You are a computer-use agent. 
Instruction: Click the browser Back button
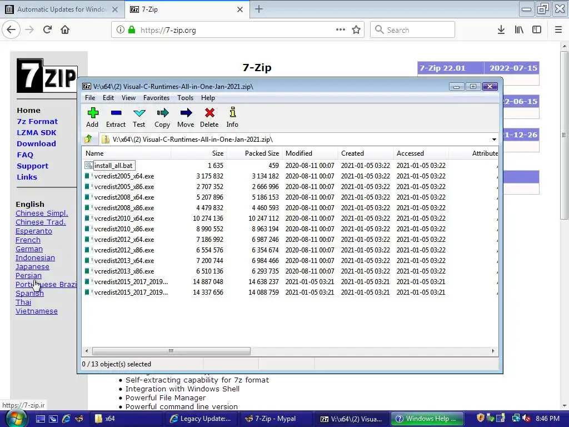pos(11,30)
